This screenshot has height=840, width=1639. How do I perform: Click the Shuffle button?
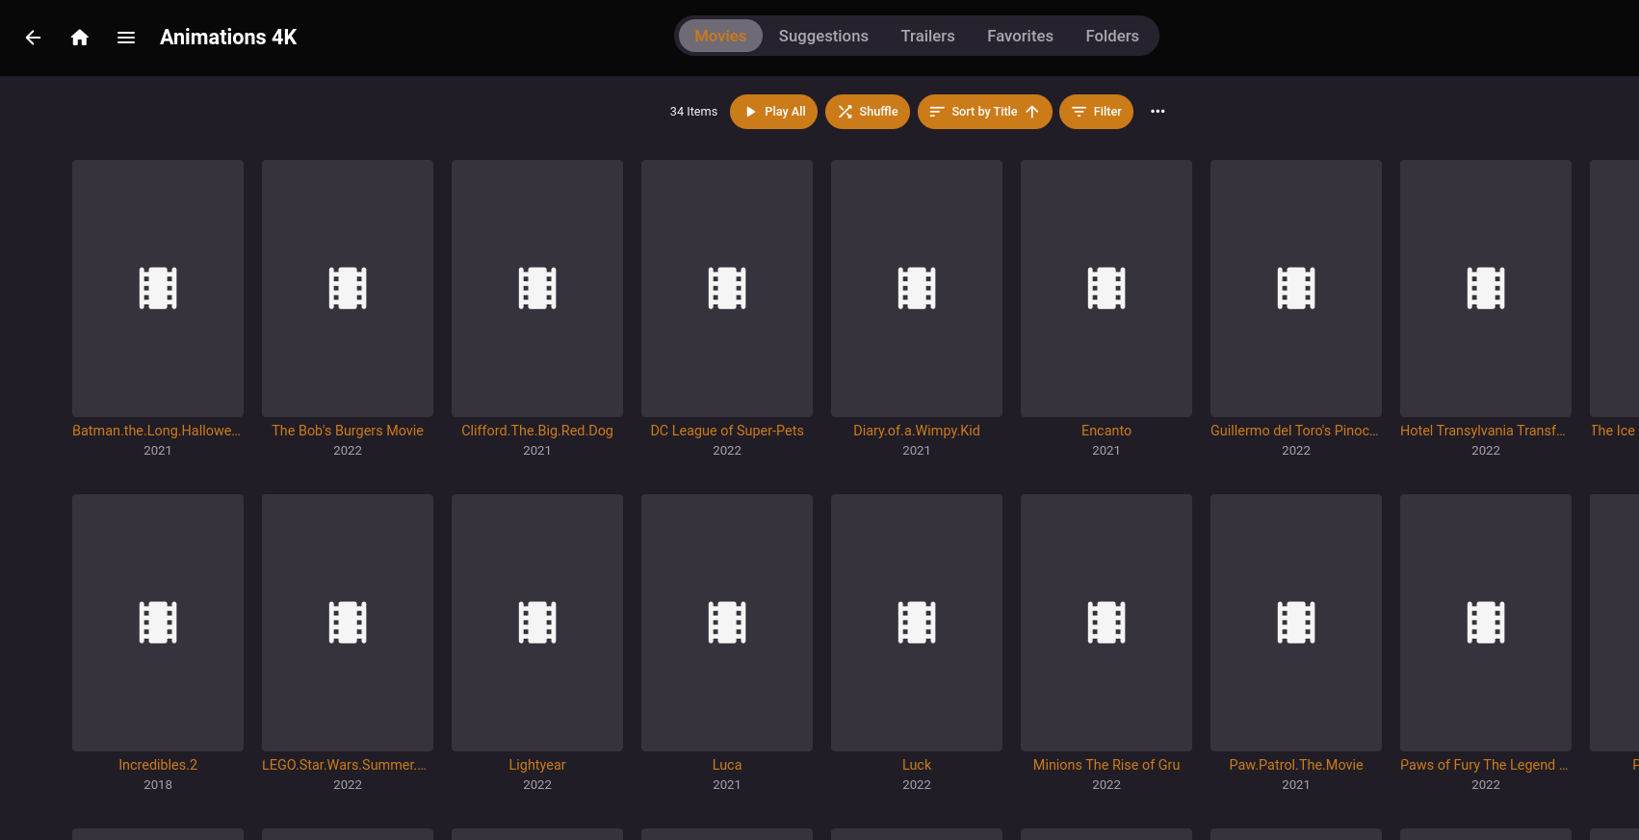[x=868, y=112]
